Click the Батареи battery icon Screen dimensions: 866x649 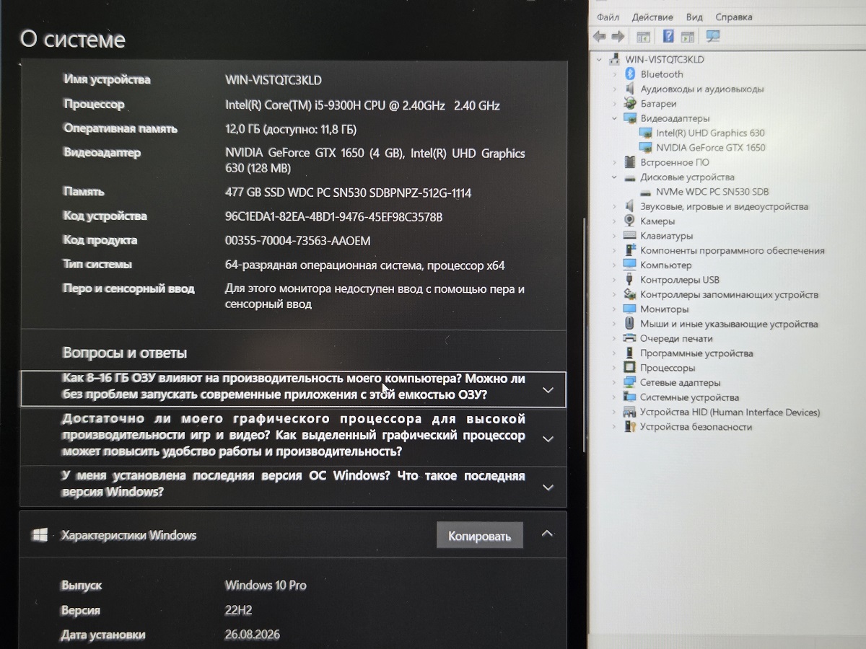[x=629, y=104]
